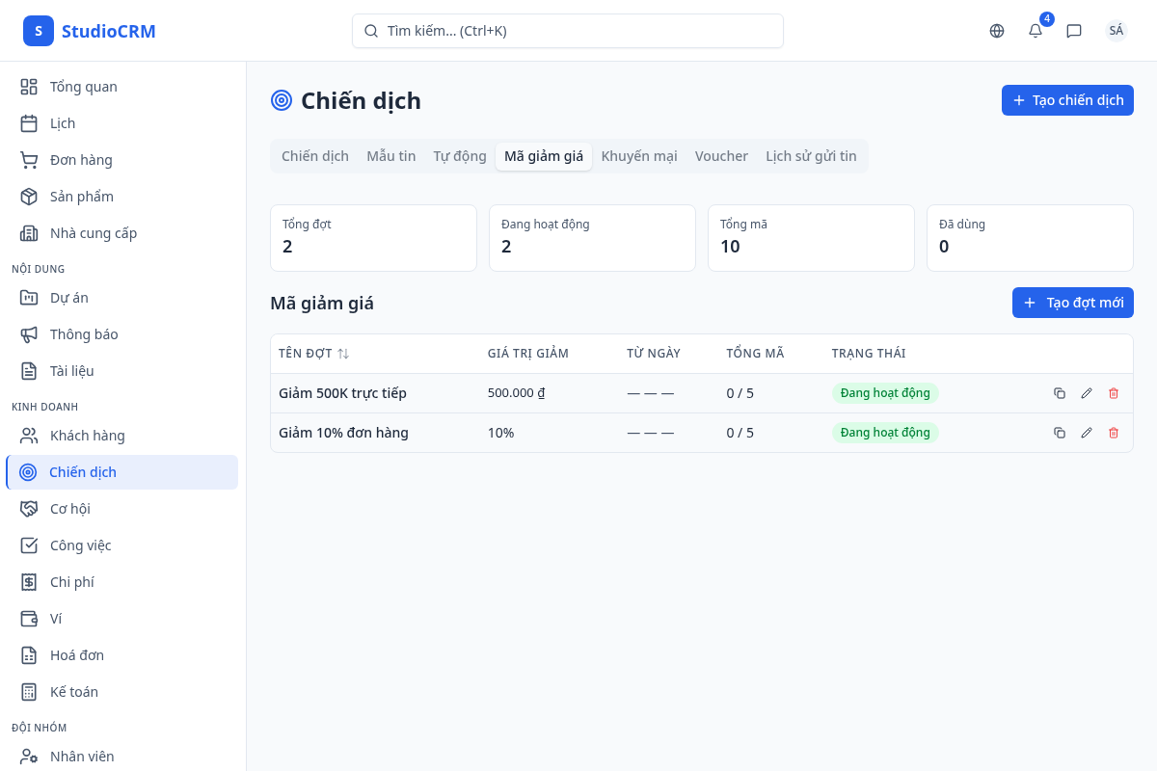This screenshot has width=1157, height=771.
Task: Click the StudioCRM logo
Action: (x=90, y=31)
